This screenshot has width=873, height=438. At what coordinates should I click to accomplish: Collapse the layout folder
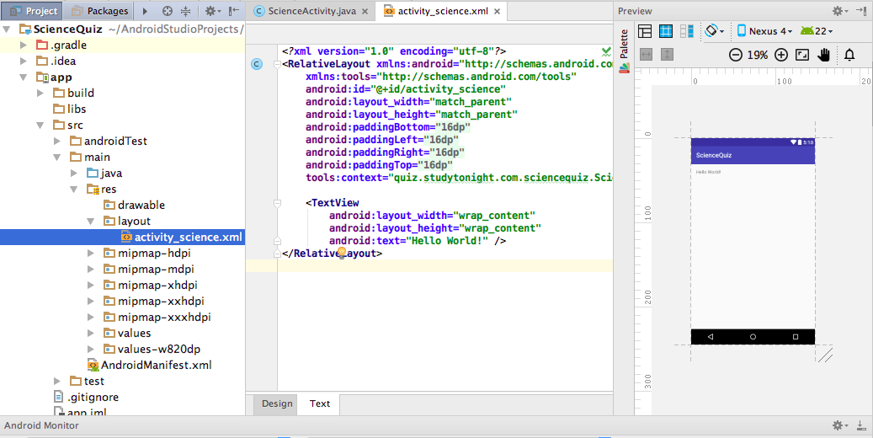point(90,222)
